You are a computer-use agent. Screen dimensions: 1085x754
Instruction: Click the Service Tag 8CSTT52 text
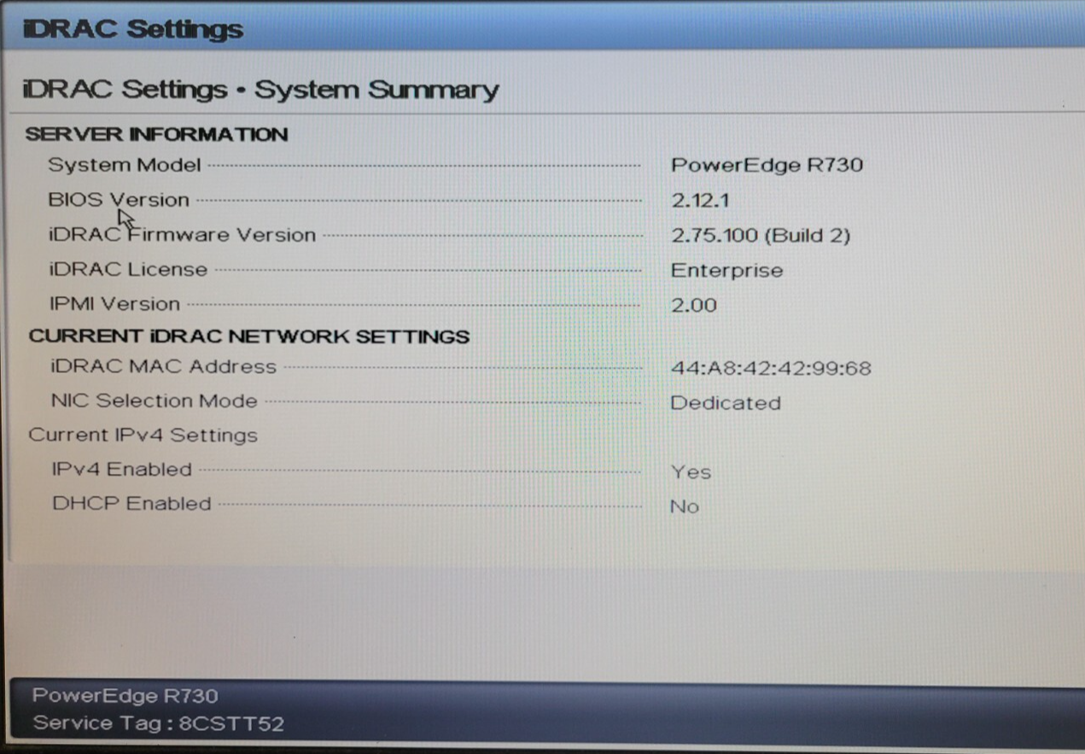[159, 724]
